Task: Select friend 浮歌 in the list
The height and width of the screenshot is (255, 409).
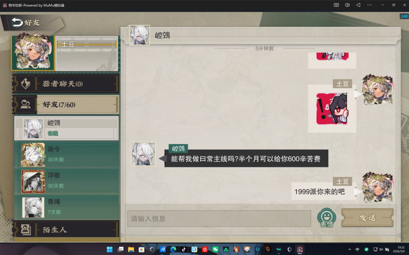Action: (x=67, y=181)
